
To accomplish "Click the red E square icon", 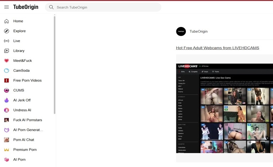I will click(6, 80).
